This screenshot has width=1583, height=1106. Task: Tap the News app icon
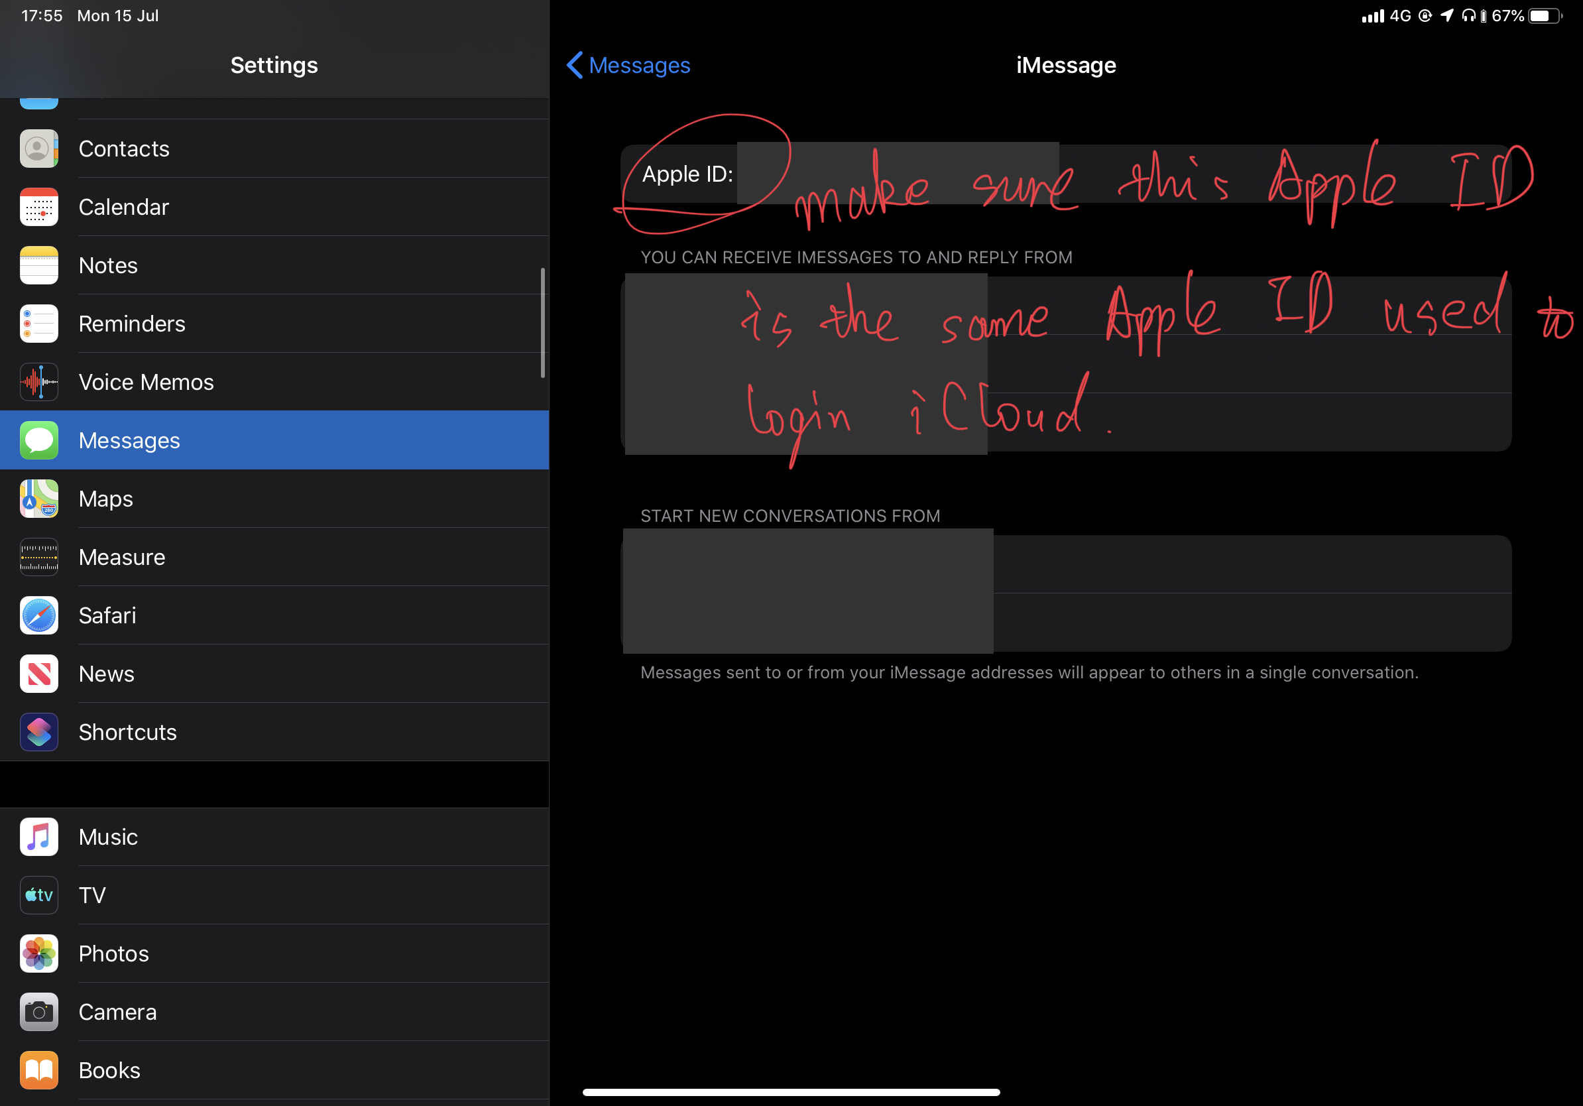tap(38, 674)
